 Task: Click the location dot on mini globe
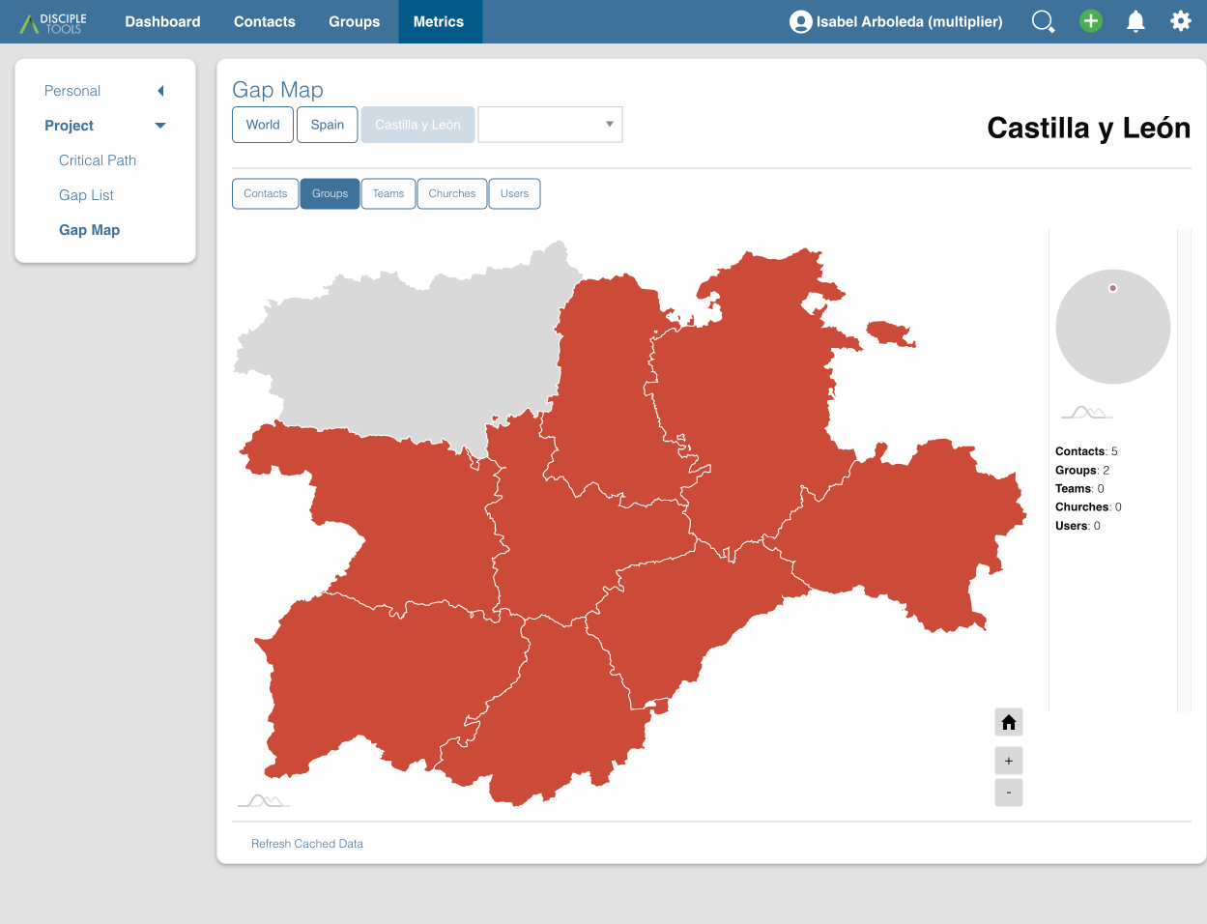pos(1112,288)
